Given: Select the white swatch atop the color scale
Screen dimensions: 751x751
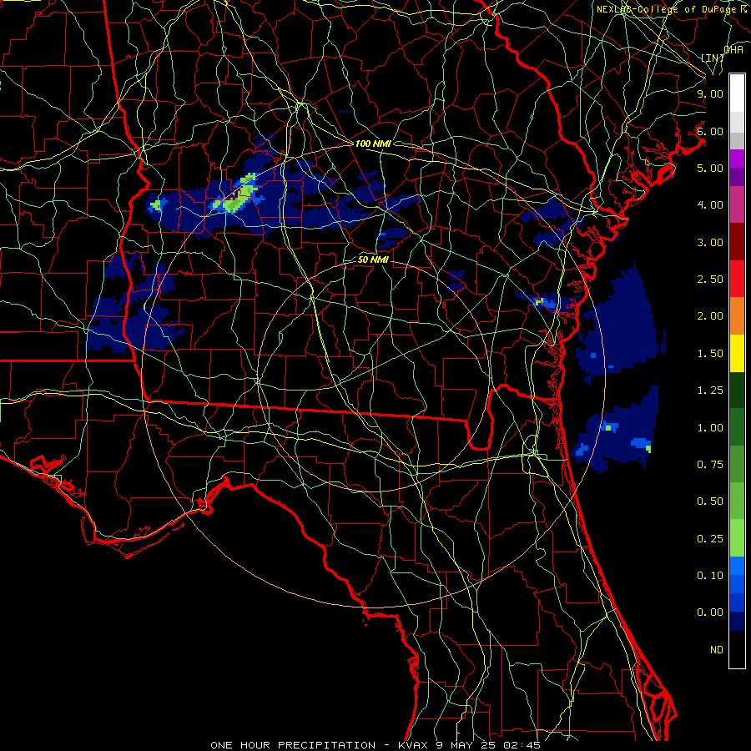Looking at the screenshot, I should 737,93.
